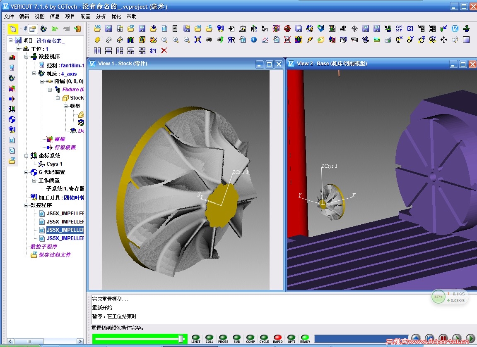
Task: Open the color palette icon
Action: tap(153, 40)
